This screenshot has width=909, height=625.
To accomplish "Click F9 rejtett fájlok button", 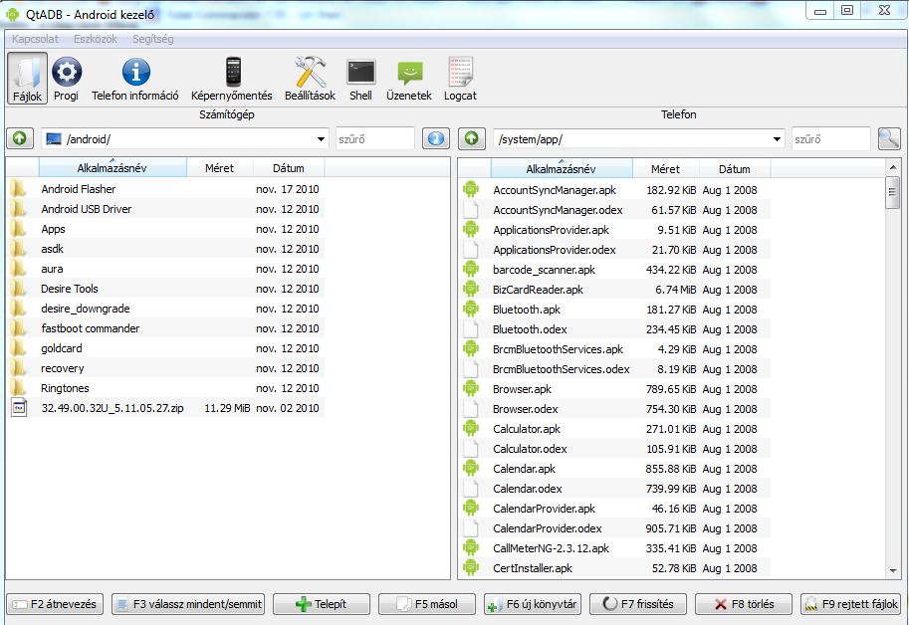I will coord(850,603).
